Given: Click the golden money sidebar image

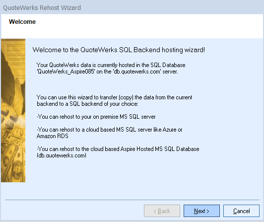Looking at the screenshot, I should (13, 110).
